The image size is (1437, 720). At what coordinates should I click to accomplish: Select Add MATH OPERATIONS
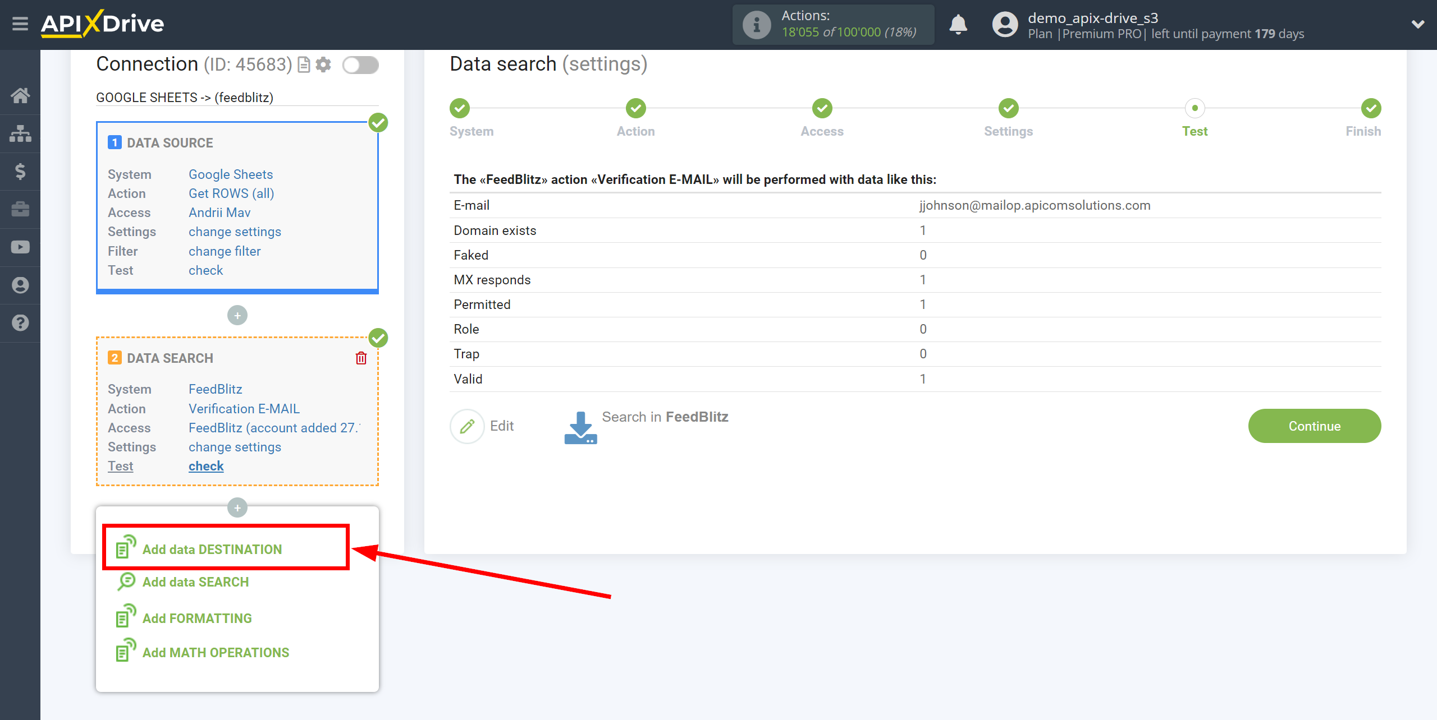tap(216, 653)
